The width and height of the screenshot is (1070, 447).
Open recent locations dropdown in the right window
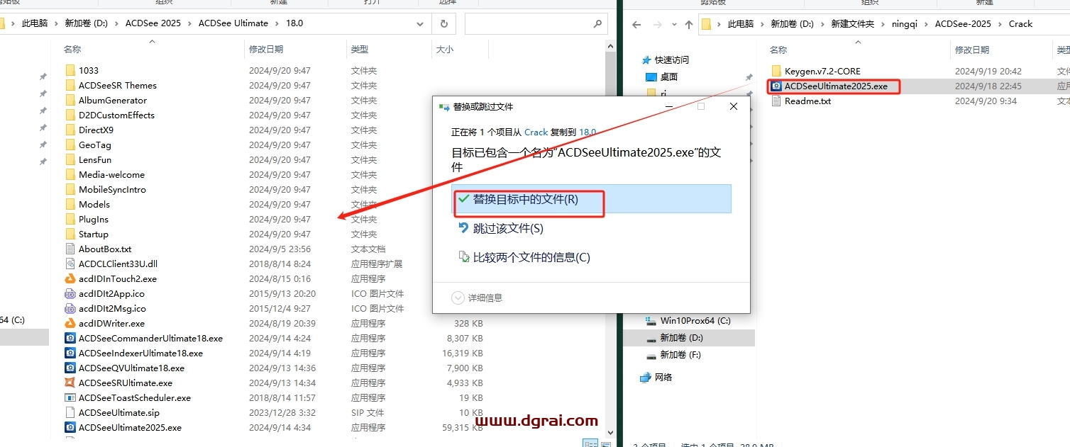point(673,24)
